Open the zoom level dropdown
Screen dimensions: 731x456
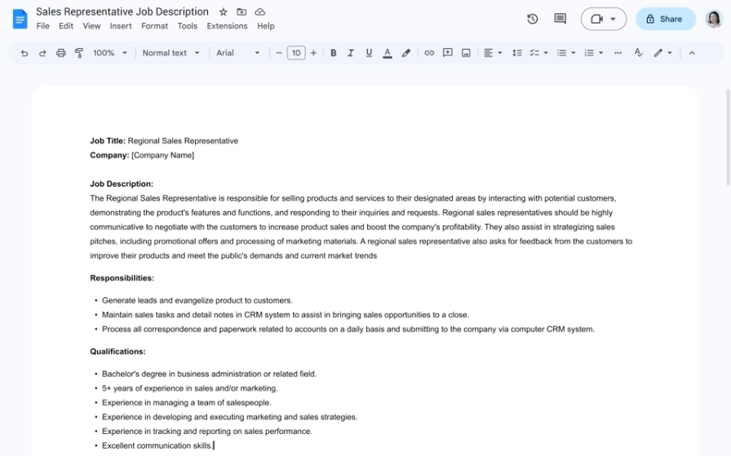tap(110, 53)
